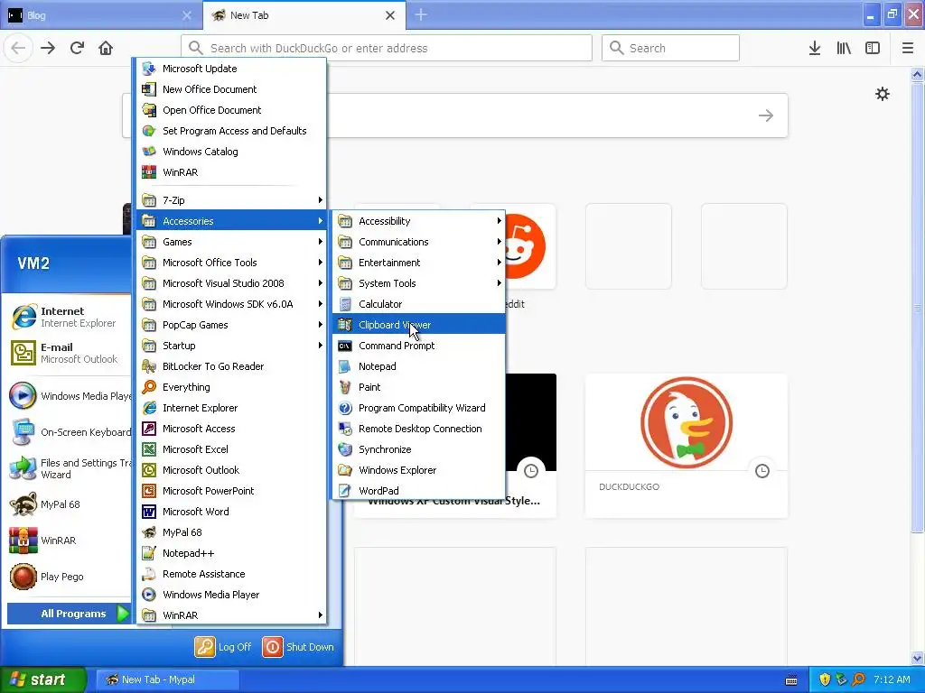Open the library bookshelf icon
The image size is (925, 693).
844,48
